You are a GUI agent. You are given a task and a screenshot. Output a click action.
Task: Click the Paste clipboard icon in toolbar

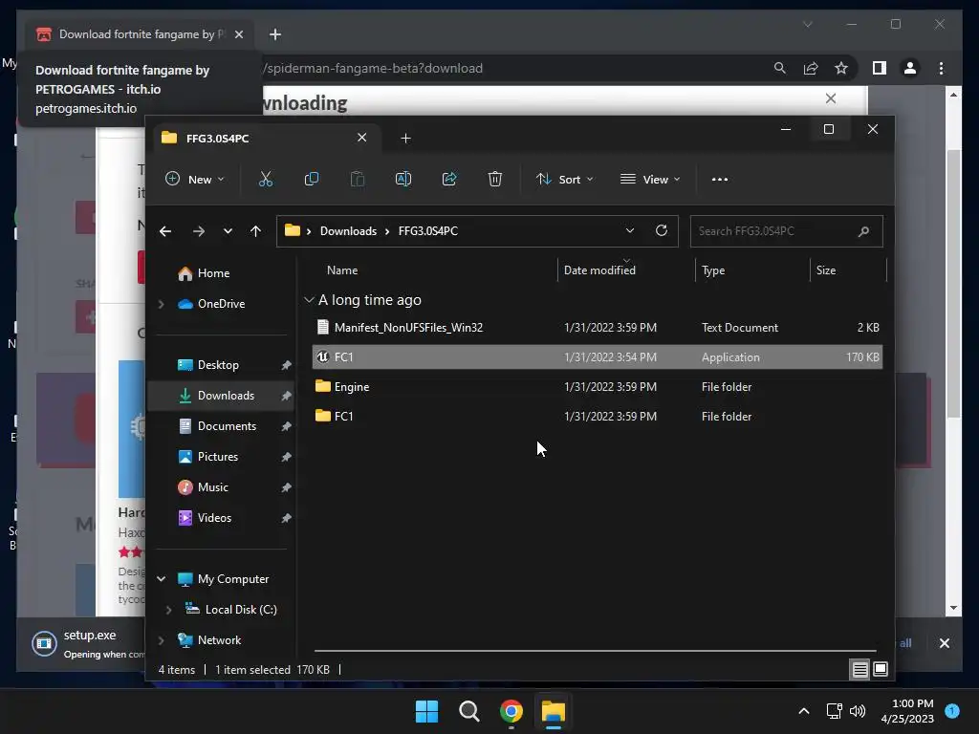(x=358, y=179)
